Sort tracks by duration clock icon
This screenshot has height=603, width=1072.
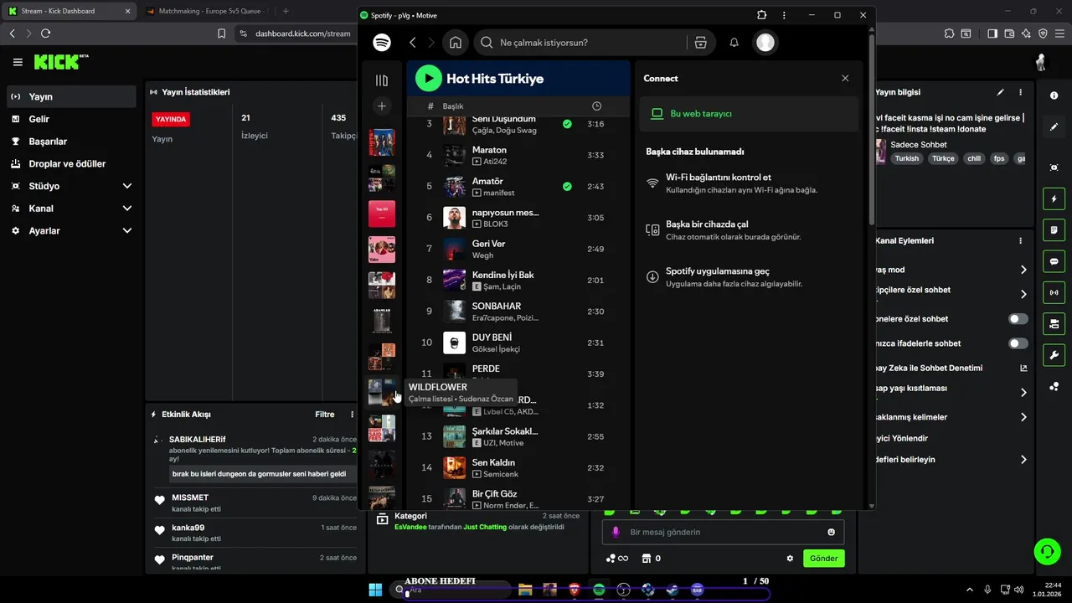[x=596, y=106]
